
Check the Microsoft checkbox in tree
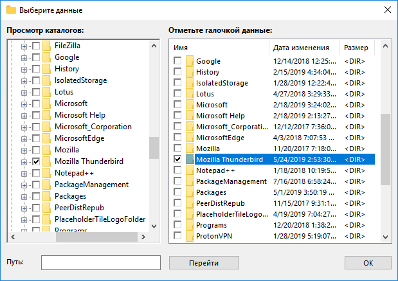point(36,104)
